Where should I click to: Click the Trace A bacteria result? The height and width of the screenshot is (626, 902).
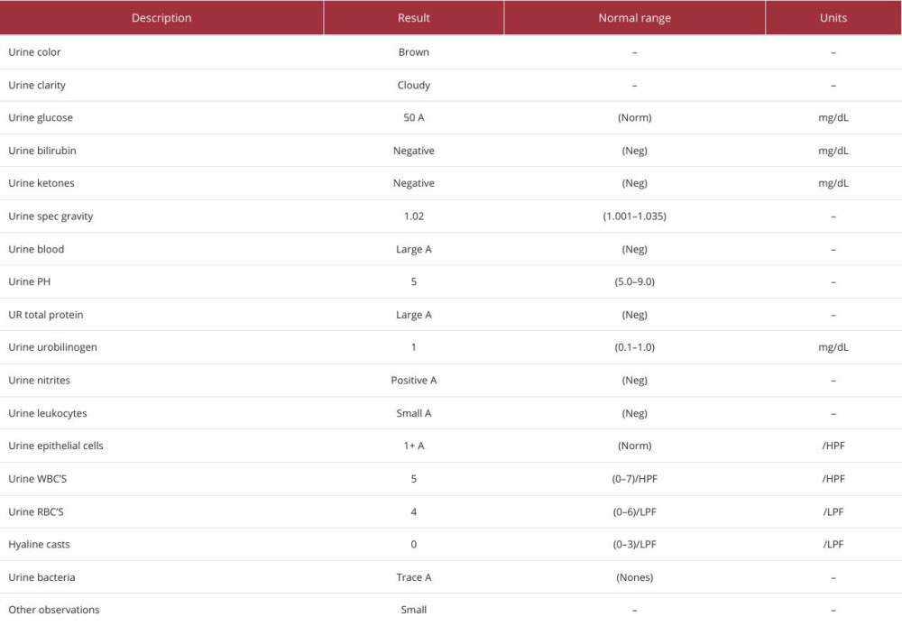414,577
